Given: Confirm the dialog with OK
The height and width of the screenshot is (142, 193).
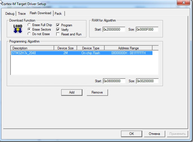Looking at the screenshot, I should [x=132, y=134].
